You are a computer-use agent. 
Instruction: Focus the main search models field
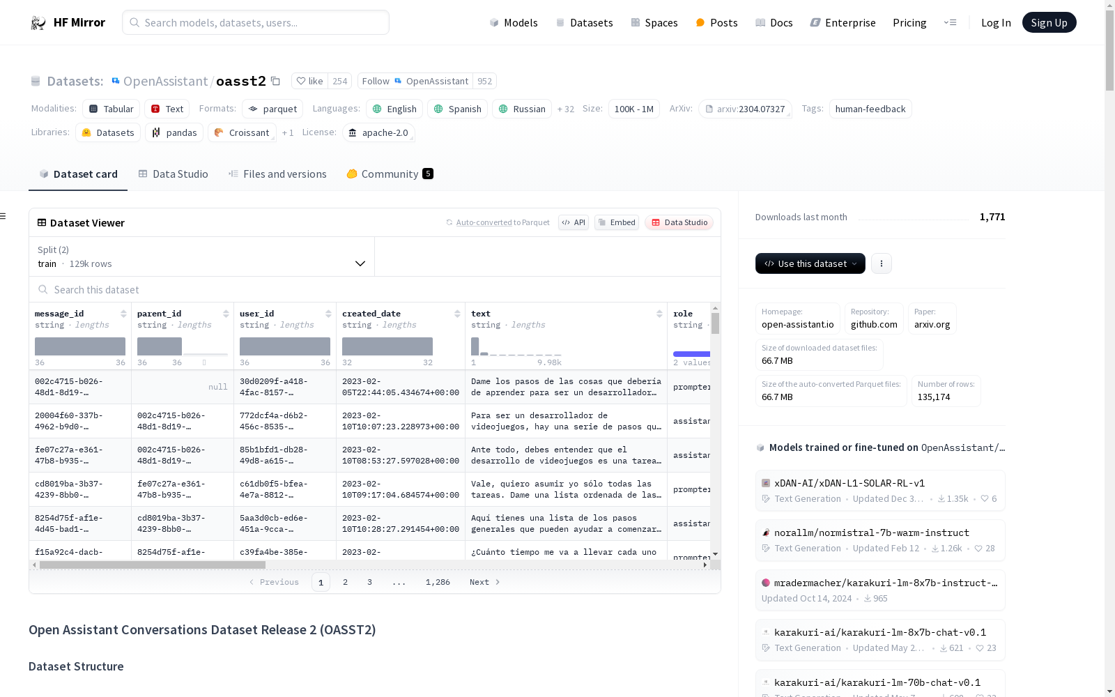256,22
